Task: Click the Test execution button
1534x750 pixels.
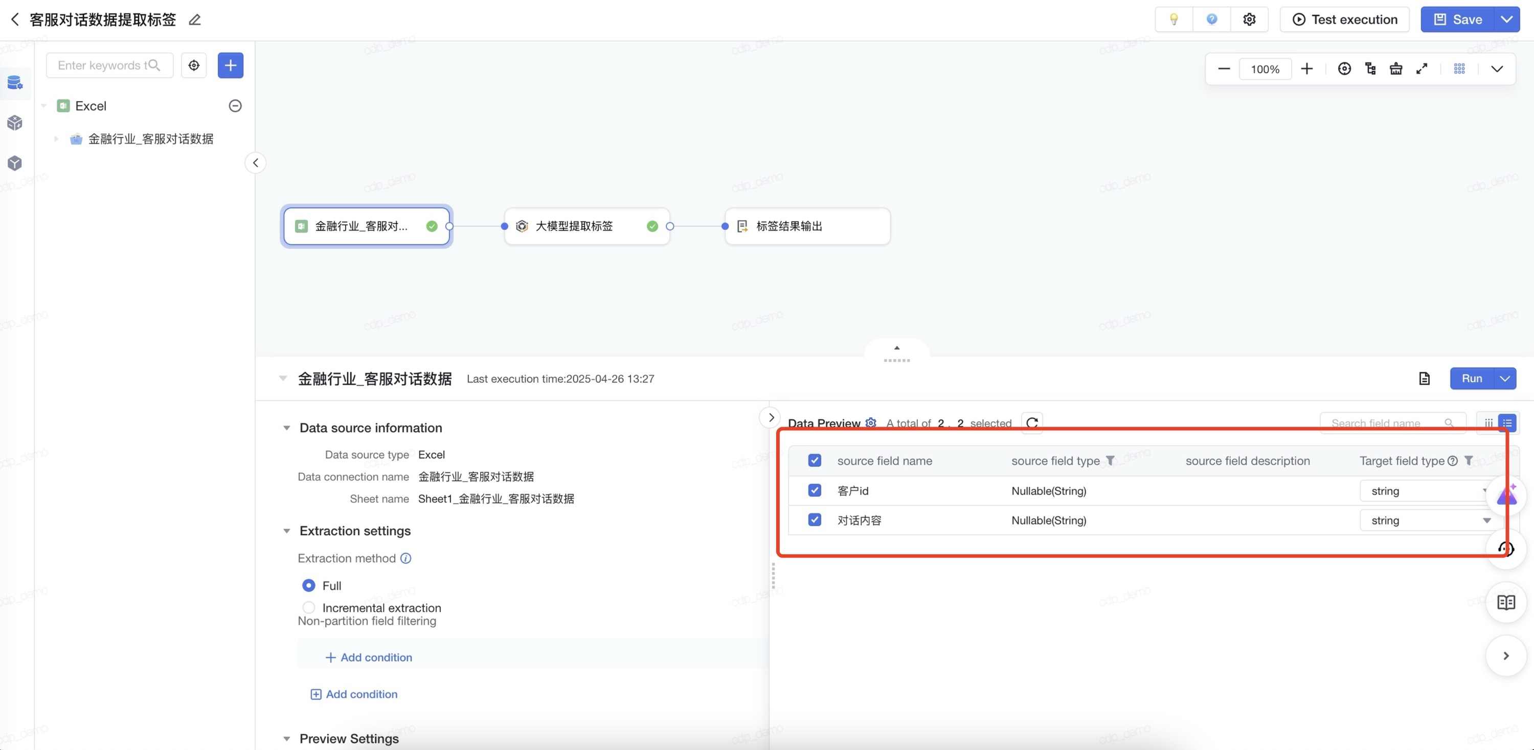Action: (1344, 19)
